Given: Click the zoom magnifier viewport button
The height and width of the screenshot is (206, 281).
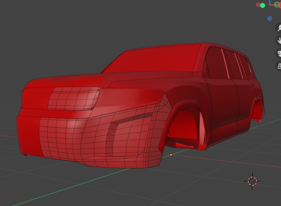Looking at the screenshot, I should 278,28.
